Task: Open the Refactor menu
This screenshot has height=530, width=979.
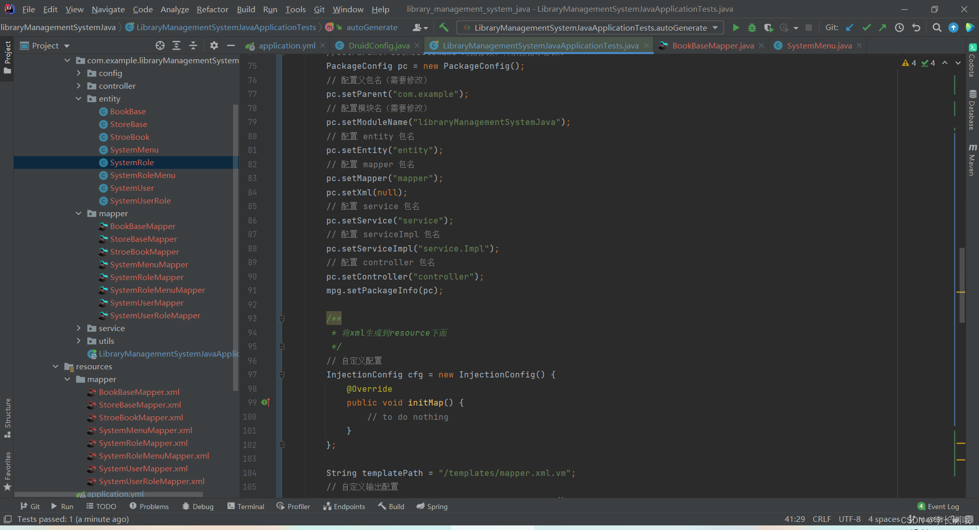Action: [x=212, y=9]
